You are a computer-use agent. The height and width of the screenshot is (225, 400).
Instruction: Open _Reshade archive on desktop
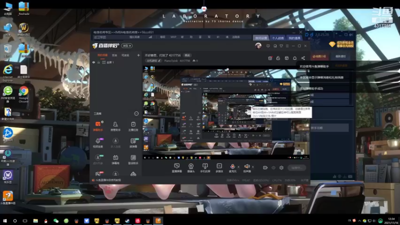pyautogui.click(x=23, y=8)
